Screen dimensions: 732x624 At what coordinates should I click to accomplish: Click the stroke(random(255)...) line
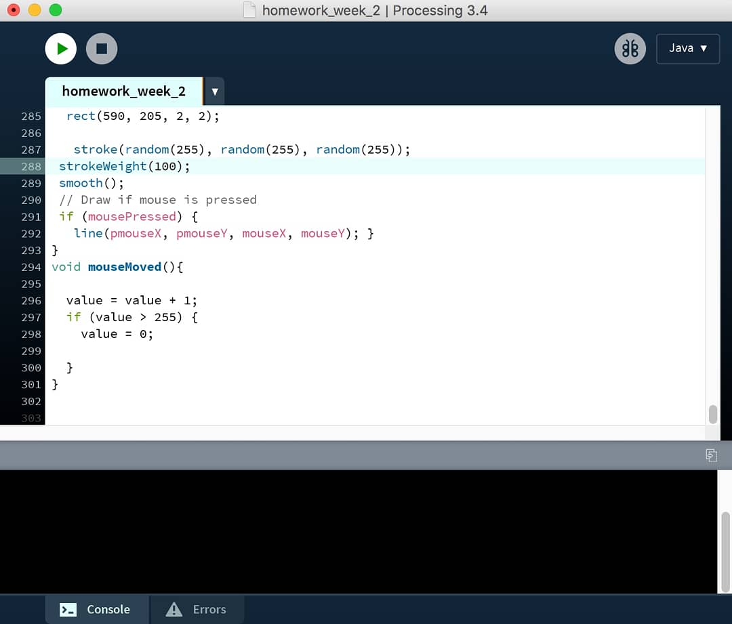[x=242, y=150]
